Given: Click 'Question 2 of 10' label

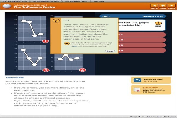Looking at the screenshot, I should [x=153, y=16].
